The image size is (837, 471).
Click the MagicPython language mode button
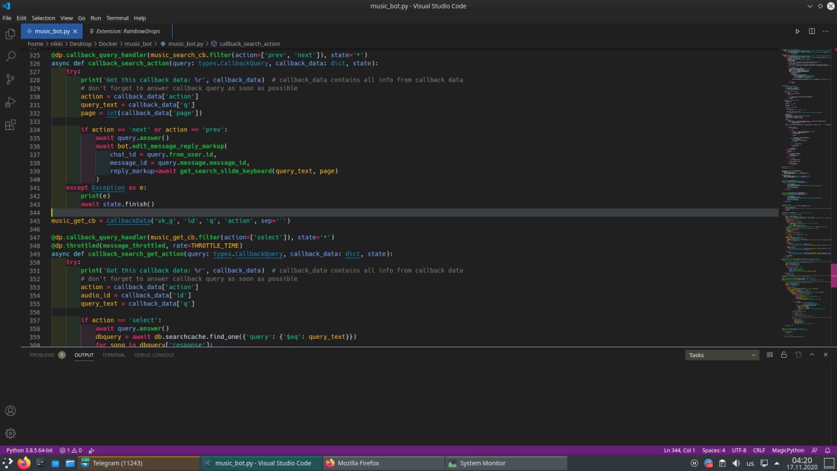point(787,450)
